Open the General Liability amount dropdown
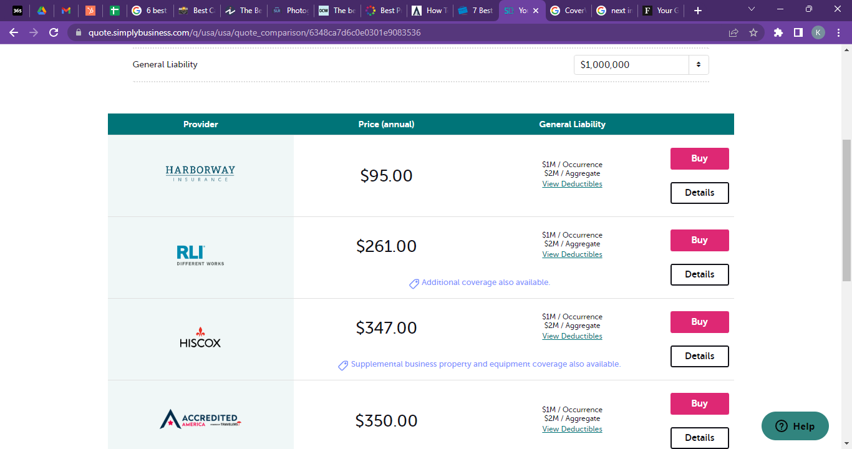Viewport: 852px width, 449px height. tap(641, 65)
